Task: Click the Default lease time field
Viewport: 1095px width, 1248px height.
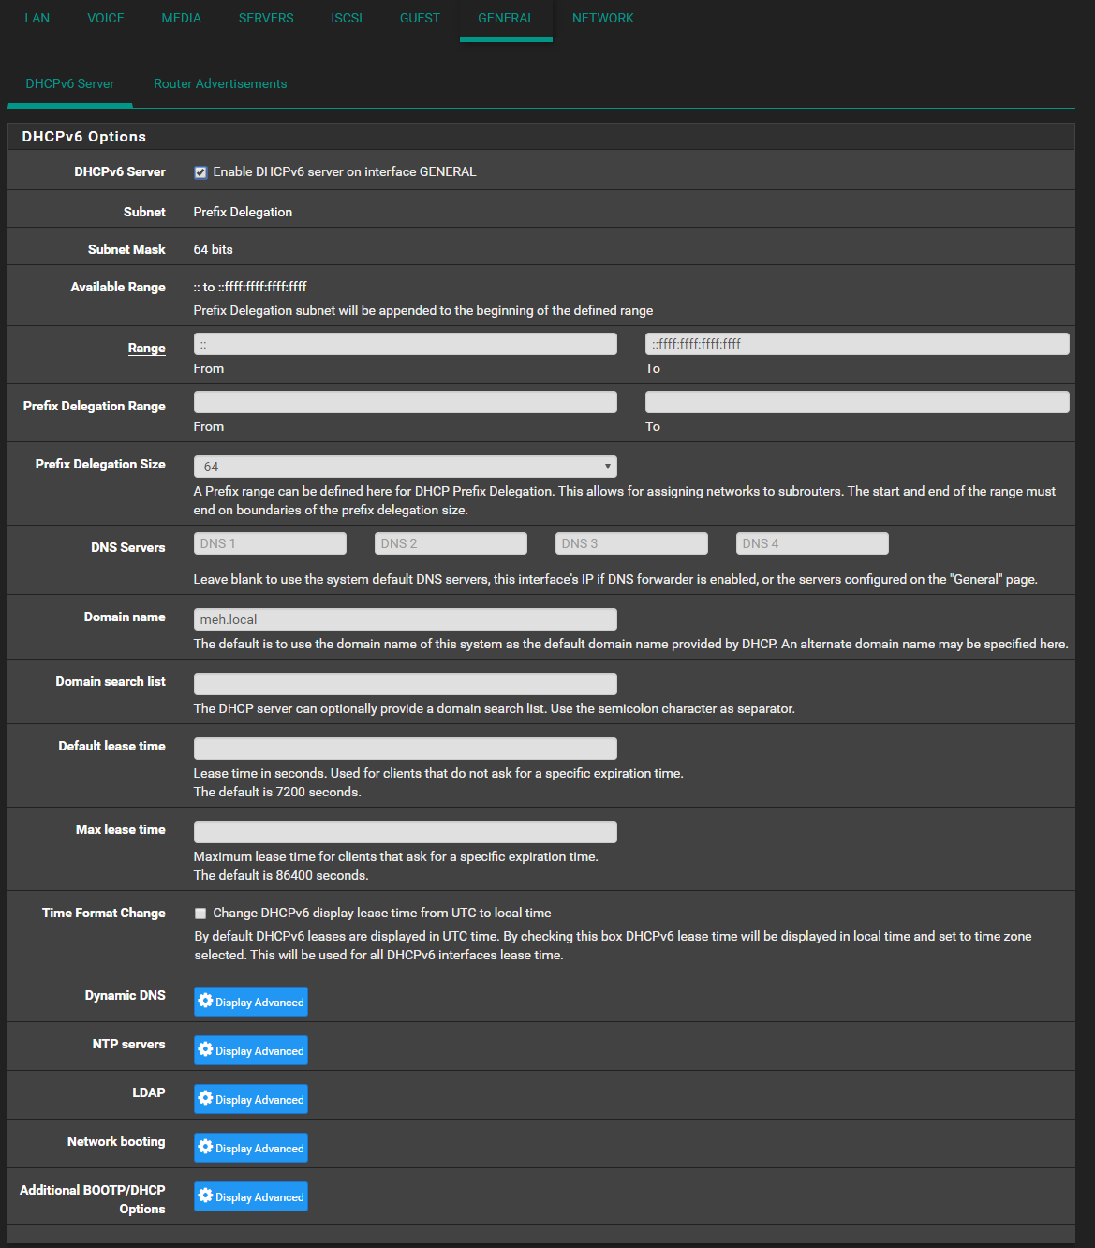Action: tap(405, 749)
